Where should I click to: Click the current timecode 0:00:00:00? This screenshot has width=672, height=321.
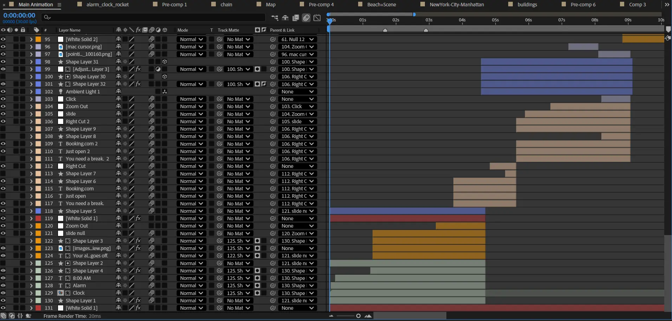point(19,15)
